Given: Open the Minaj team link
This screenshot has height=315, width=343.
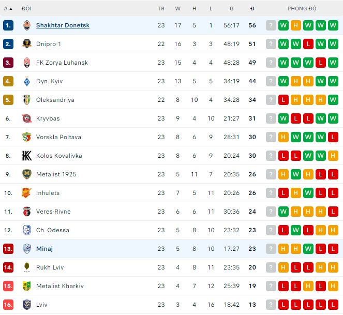Looking at the screenshot, I should click(x=44, y=249).
